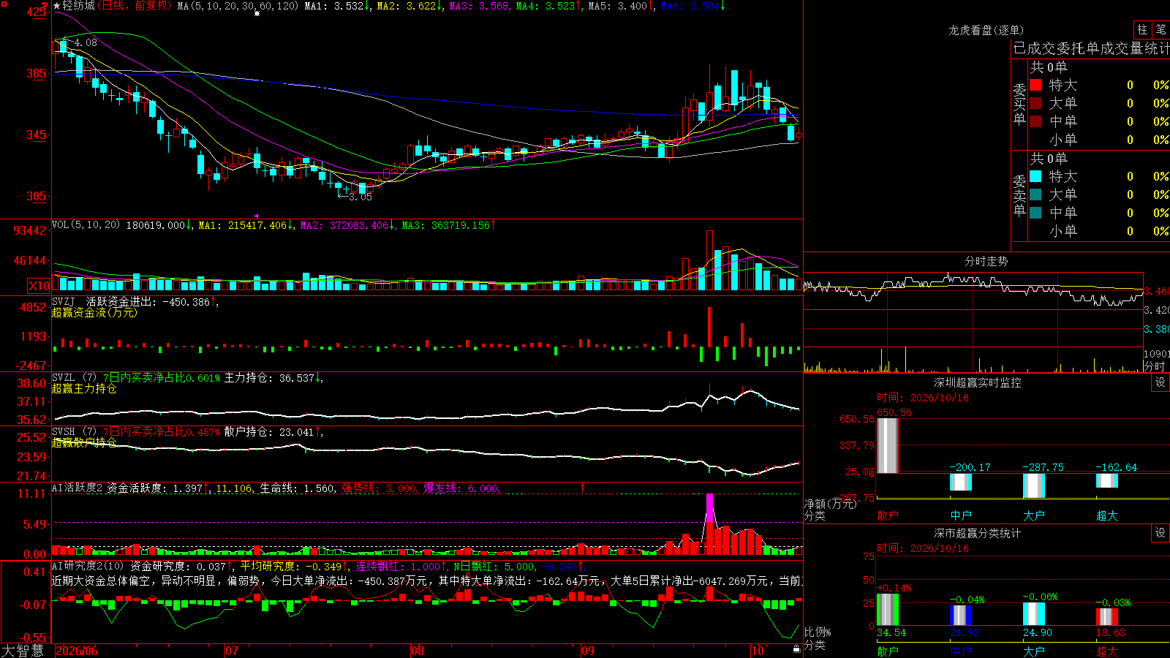Click the red up-arrow marker in AI活跃度2 header
1170x658 pixels.
583,487
